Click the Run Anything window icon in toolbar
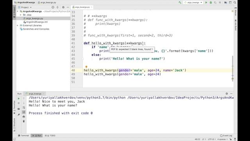Image resolution: width=250 pixels, height=141 pixels. (230, 2)
